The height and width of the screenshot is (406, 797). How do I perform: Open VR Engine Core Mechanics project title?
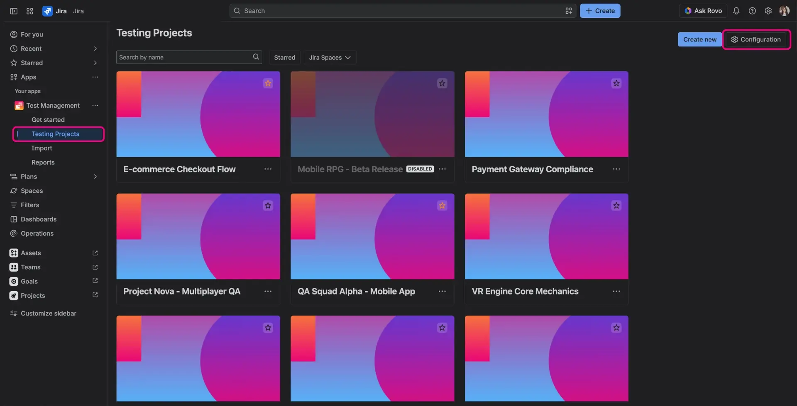pos(525,291)
